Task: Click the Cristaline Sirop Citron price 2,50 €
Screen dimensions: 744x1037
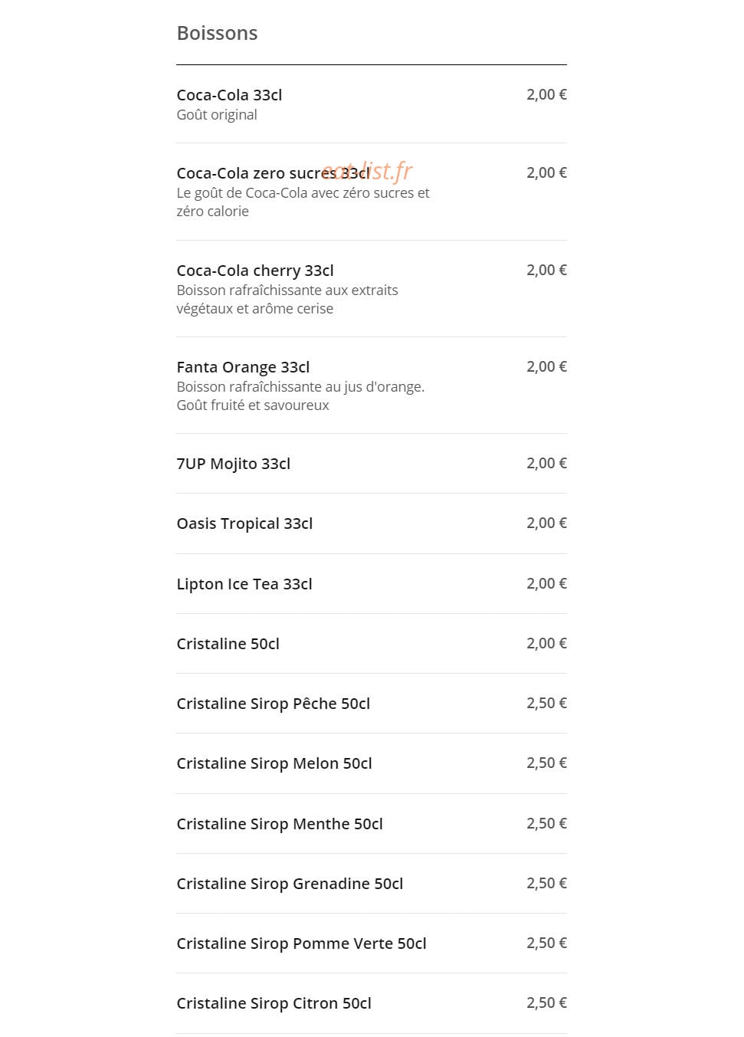Action: [546, 1003]
